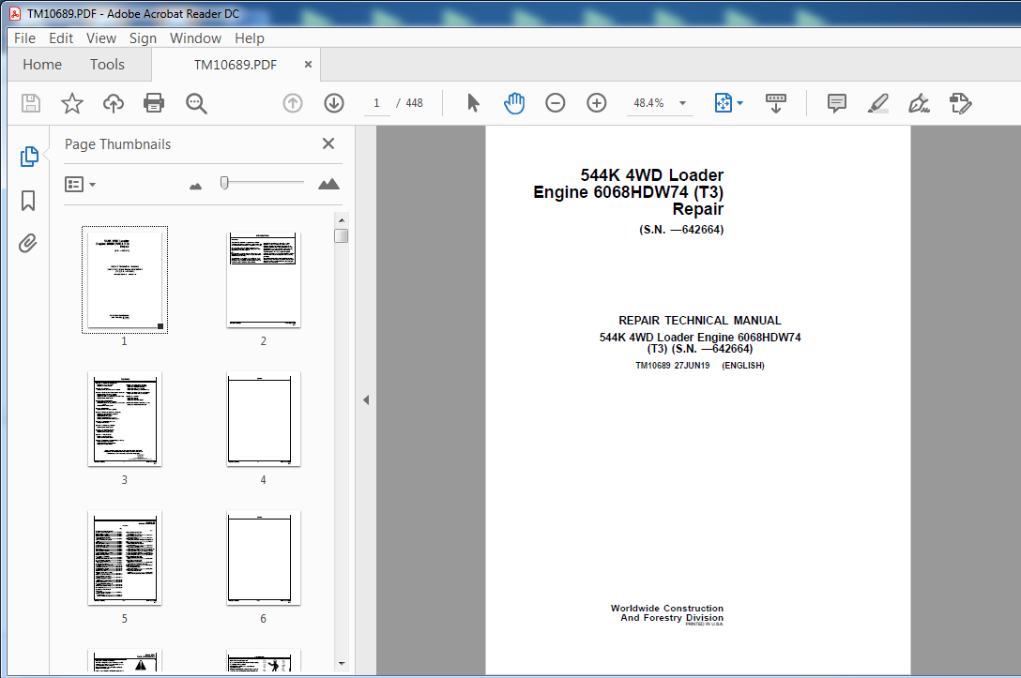Open zoom level 48.4% dropdown arrow

tap(682, 103)
